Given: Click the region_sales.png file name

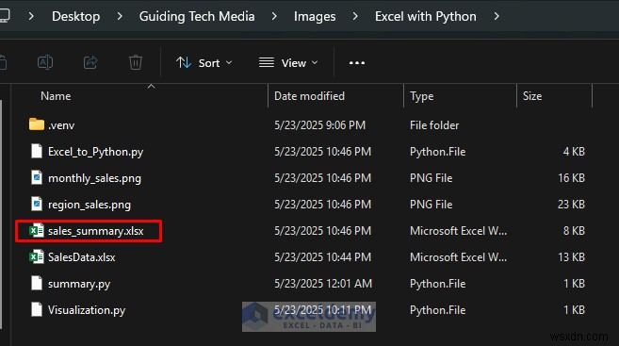Looking at the screenshot, I should click(90, 205).
